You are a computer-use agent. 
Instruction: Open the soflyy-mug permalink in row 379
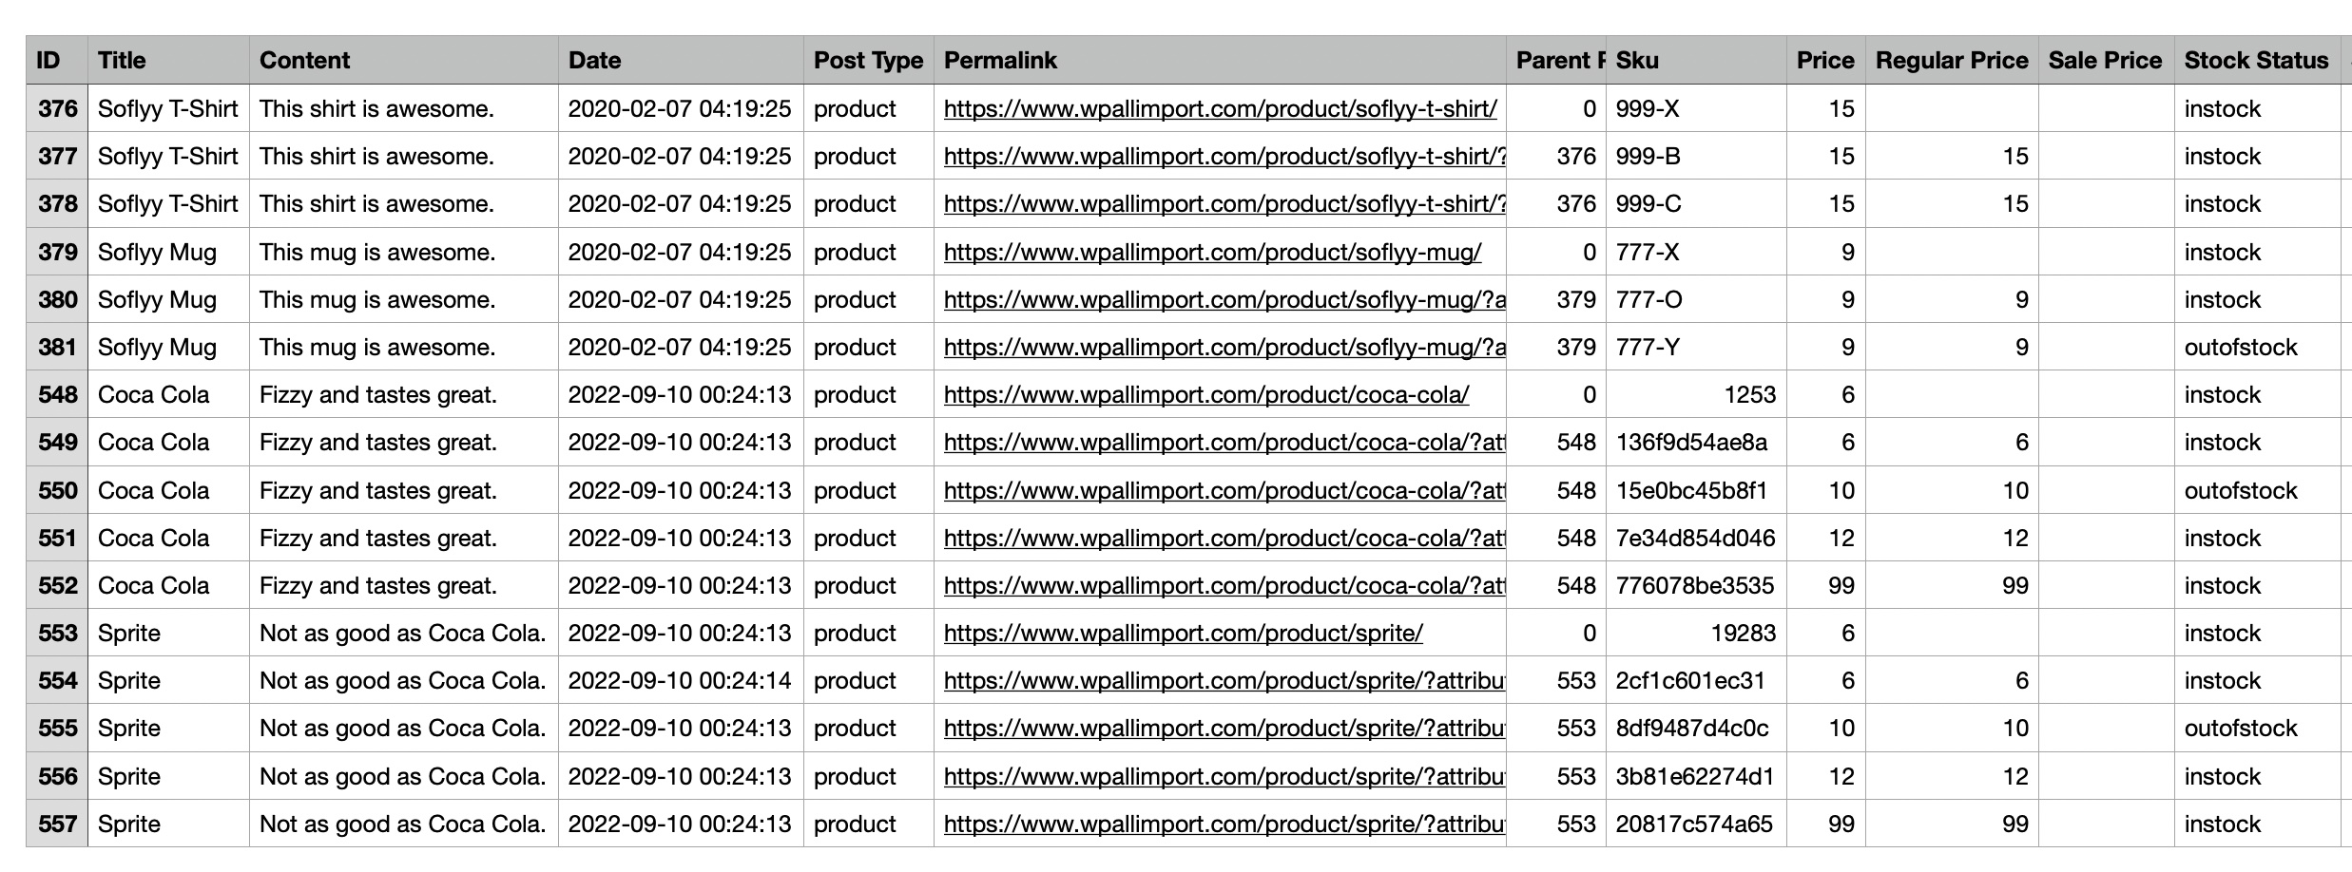click(x=1212, y=253)
